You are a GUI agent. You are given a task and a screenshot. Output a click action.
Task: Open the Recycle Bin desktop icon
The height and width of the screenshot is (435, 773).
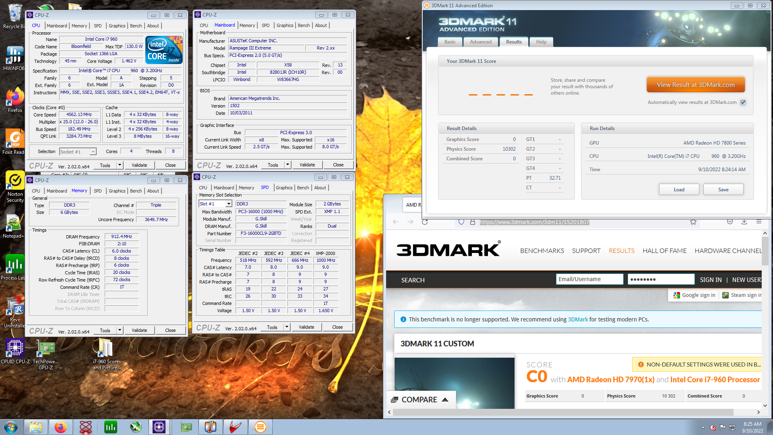(14, 16)
